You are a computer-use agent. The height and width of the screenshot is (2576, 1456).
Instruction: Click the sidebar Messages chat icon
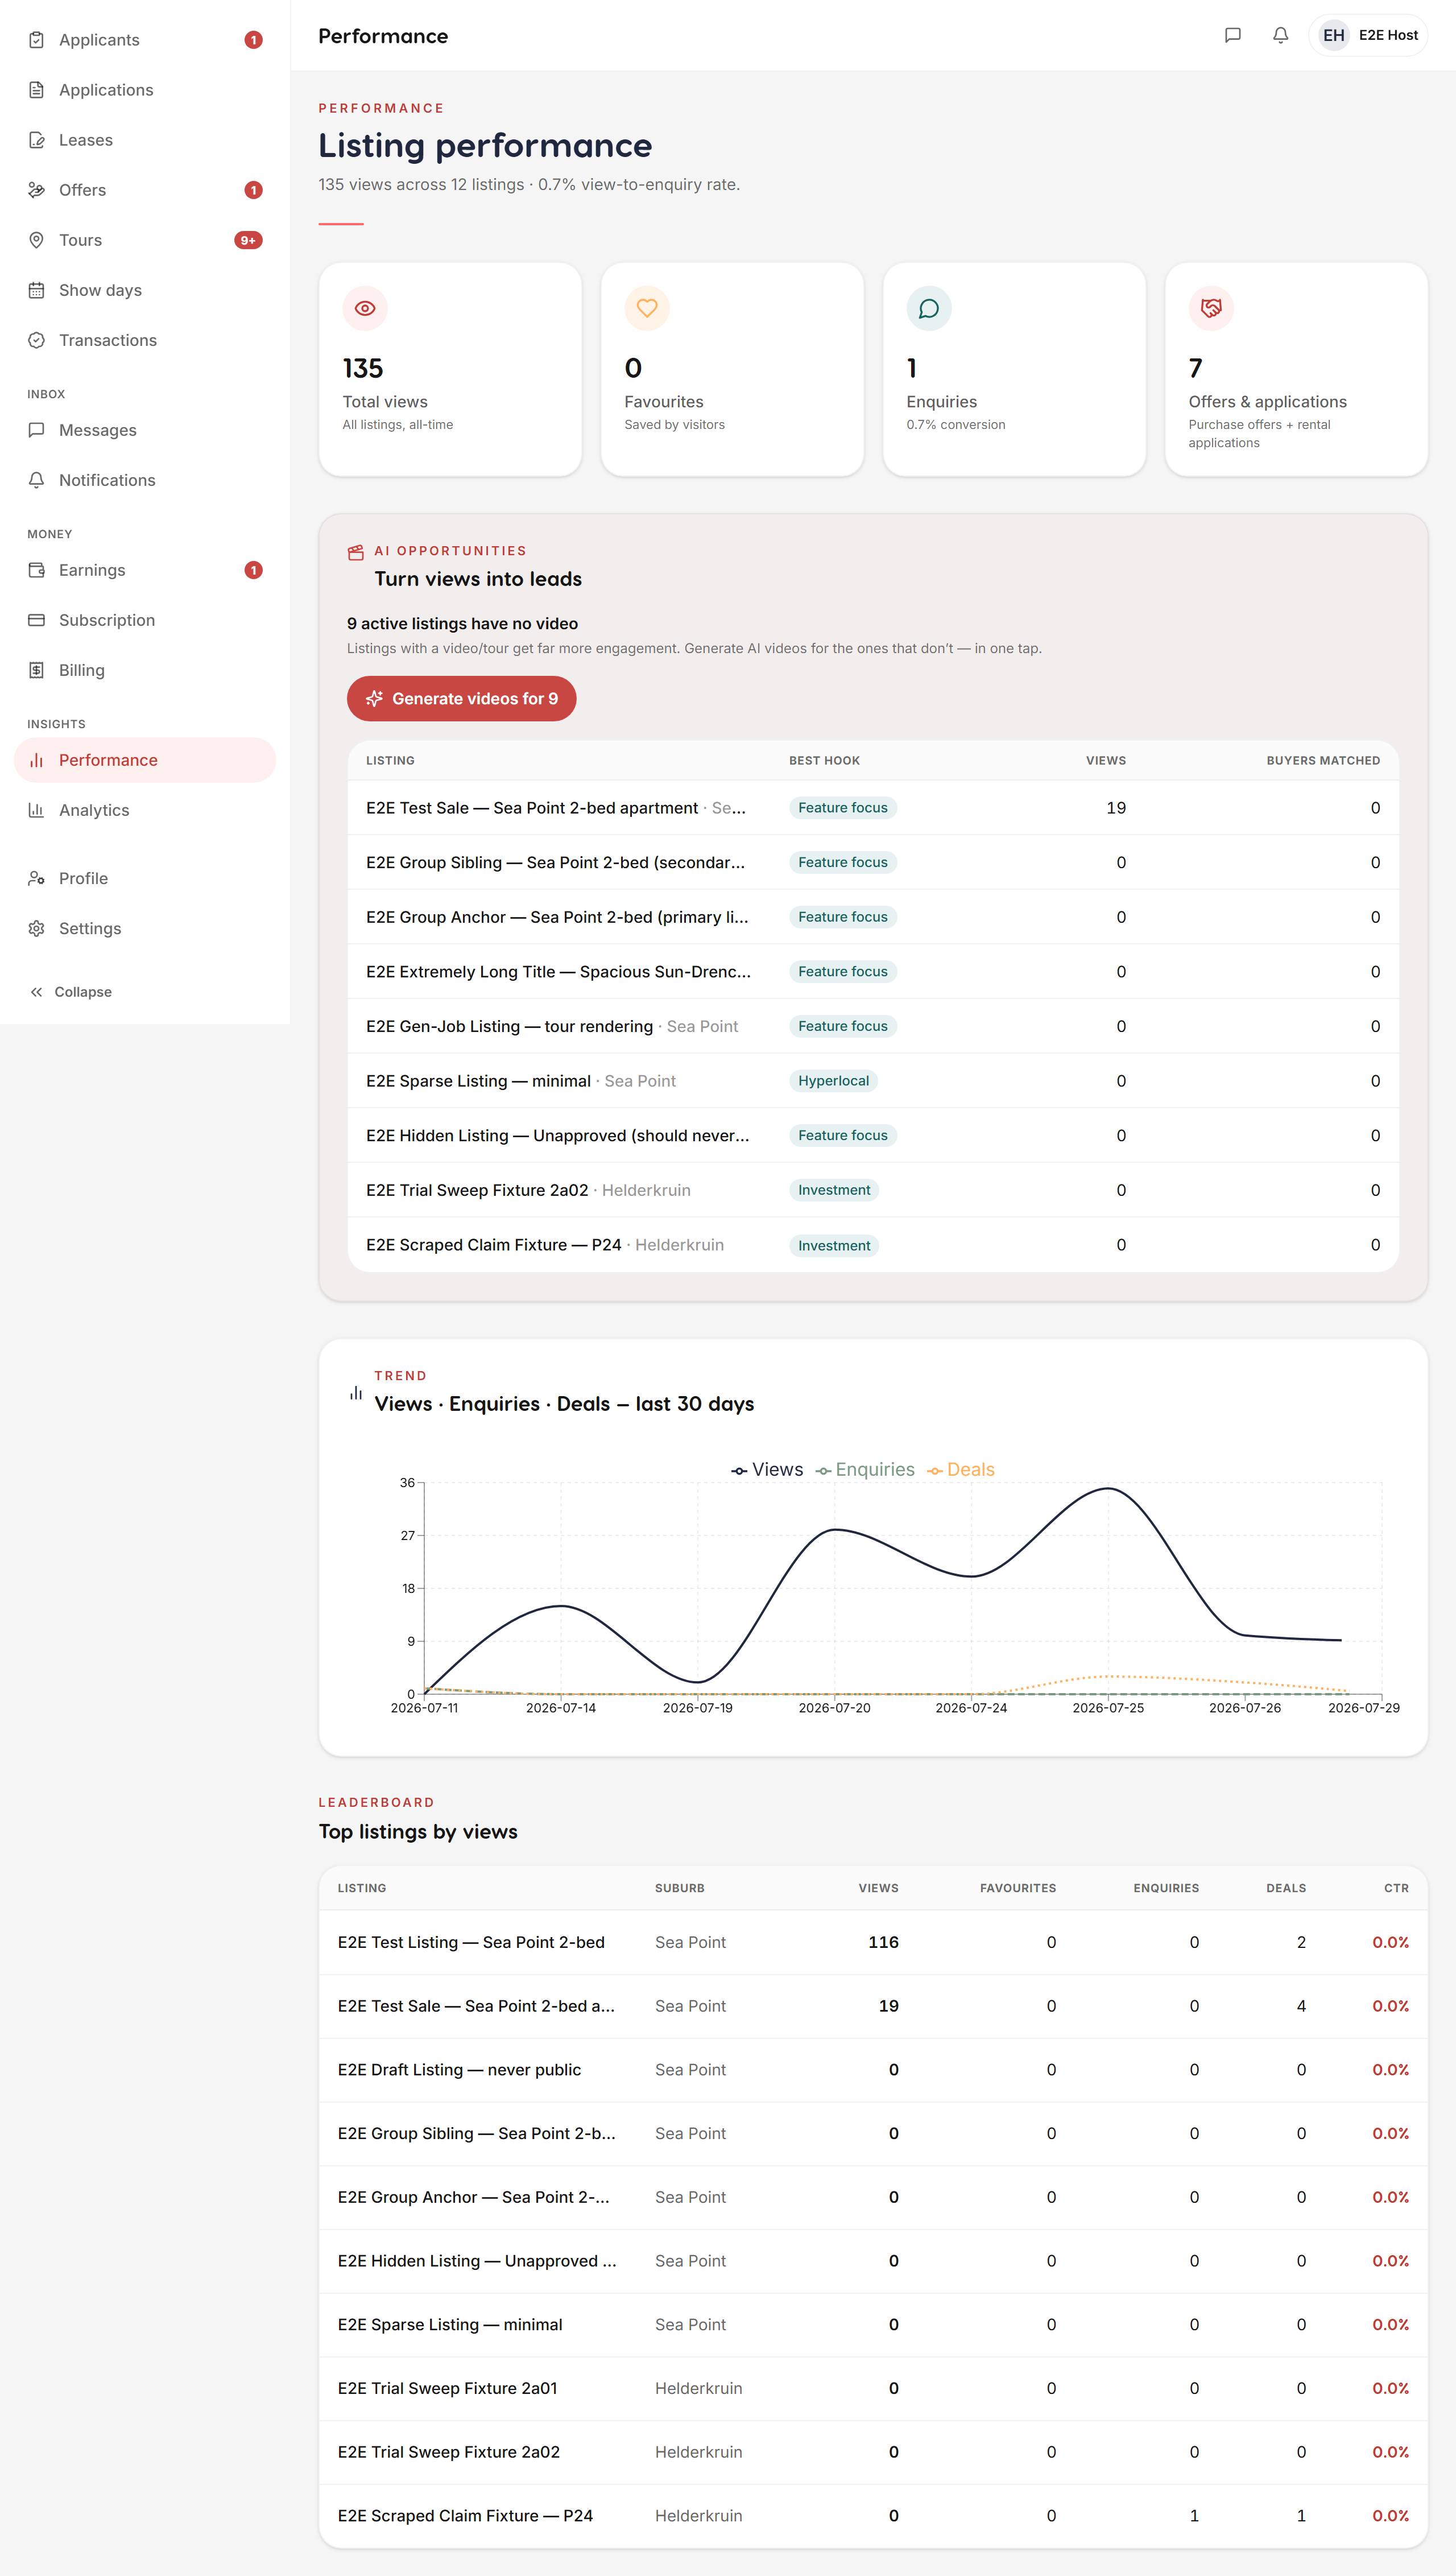click(x=37, y=430)
